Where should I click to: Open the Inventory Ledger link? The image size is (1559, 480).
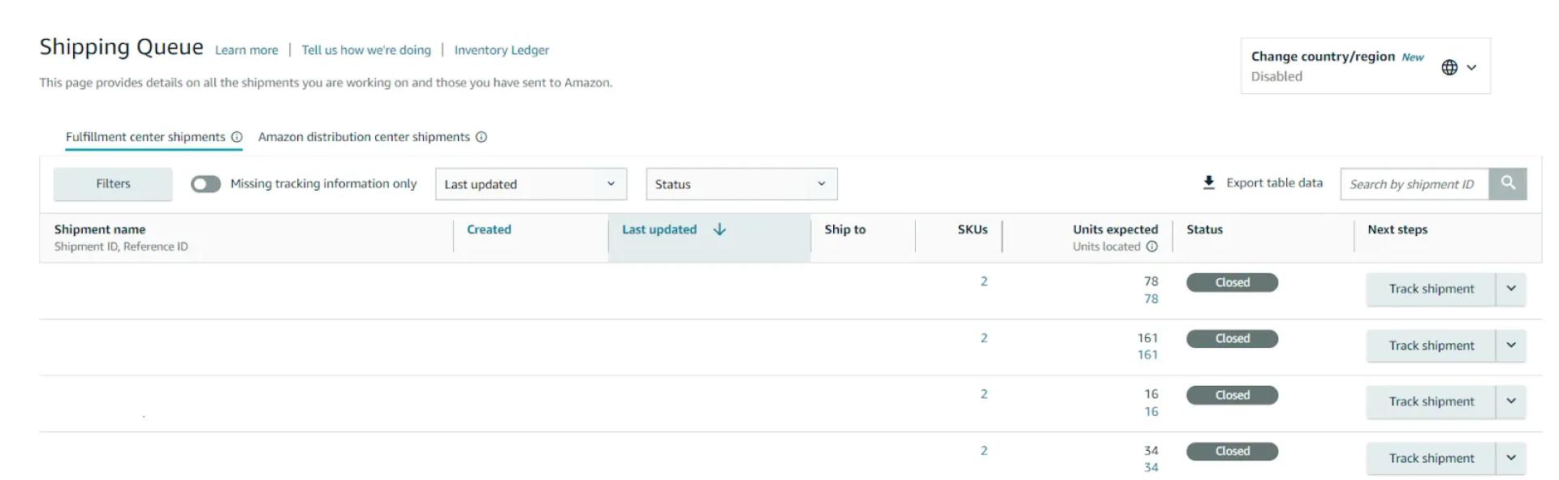501,50
